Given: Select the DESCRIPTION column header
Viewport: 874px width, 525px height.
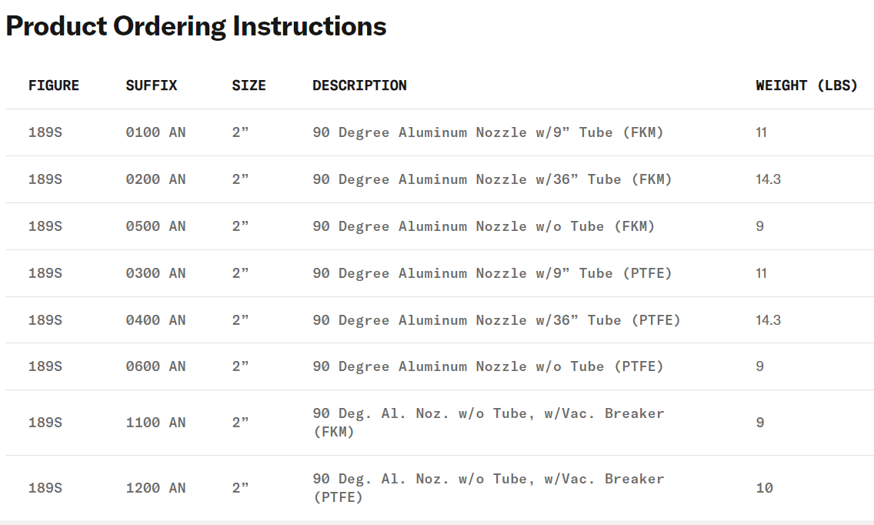Looking at the screenshot, I should 359,85.
